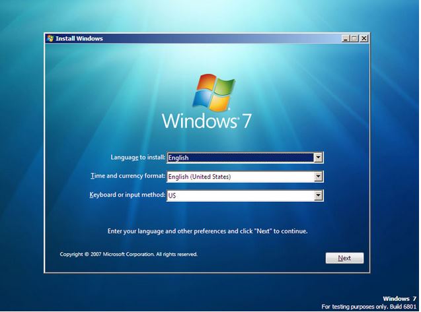Screen dimensions: 421x312
Task: Click the "Install Windows" title bar text
Action: pyautogui.click(x=79, y=39)
